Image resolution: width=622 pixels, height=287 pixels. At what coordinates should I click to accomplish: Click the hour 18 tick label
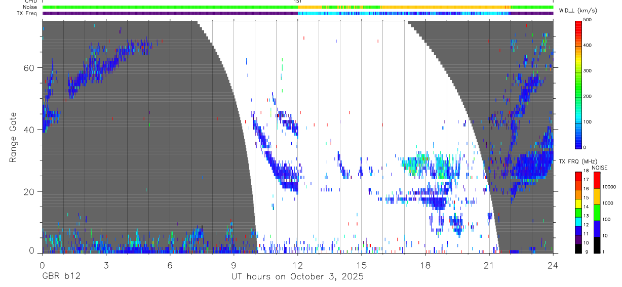coord(425,265)
